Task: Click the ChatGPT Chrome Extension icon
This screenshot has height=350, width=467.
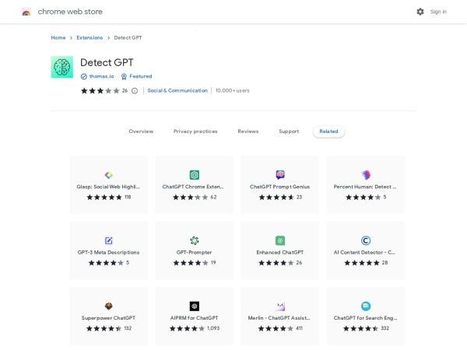Action: (x=194, y=175)
